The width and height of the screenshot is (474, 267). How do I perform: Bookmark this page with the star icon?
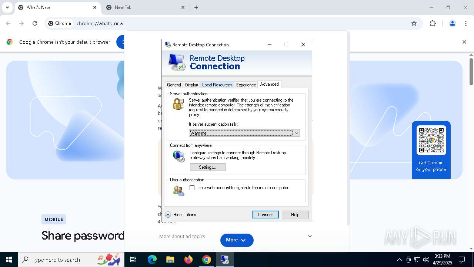[x=414, y=23]
